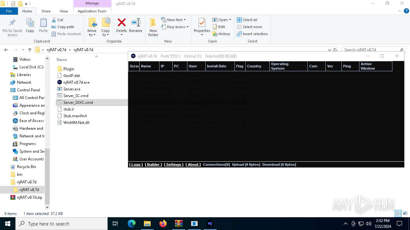
Task: Select njRAT v0.7d.zip in the navigation pane
Action: pos(29,197)
